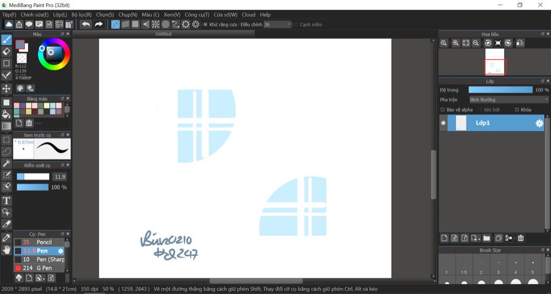Open the Cloud menu
The image size is (551, 294).
tap(249, 15)
